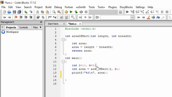172x97 pixels.
Task: Switch to the Start here tab
Action: pyautogui.click(x=53, y=24)
